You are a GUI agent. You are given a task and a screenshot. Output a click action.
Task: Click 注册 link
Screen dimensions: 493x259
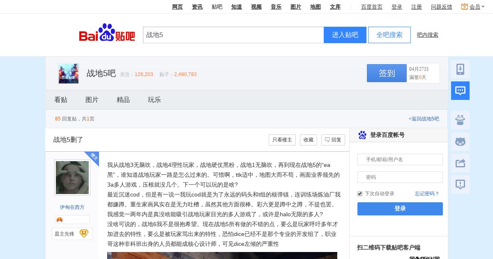pos(417,7)
